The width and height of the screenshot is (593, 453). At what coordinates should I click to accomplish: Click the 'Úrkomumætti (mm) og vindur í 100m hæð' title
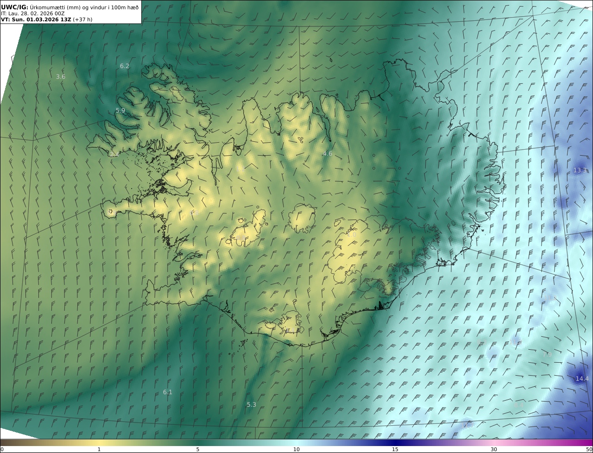click(84, 7)
